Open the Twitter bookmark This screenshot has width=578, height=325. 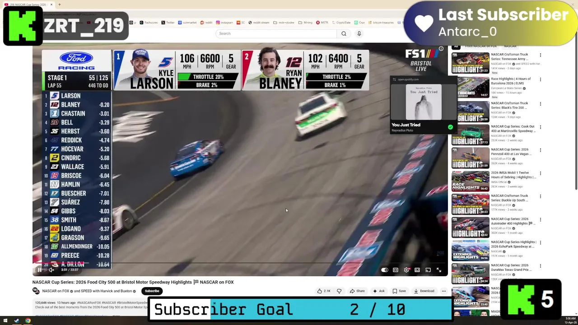point(168,23)
